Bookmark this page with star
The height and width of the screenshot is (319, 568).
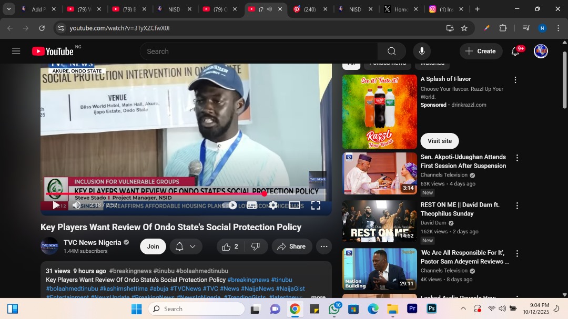coord(464,28)
